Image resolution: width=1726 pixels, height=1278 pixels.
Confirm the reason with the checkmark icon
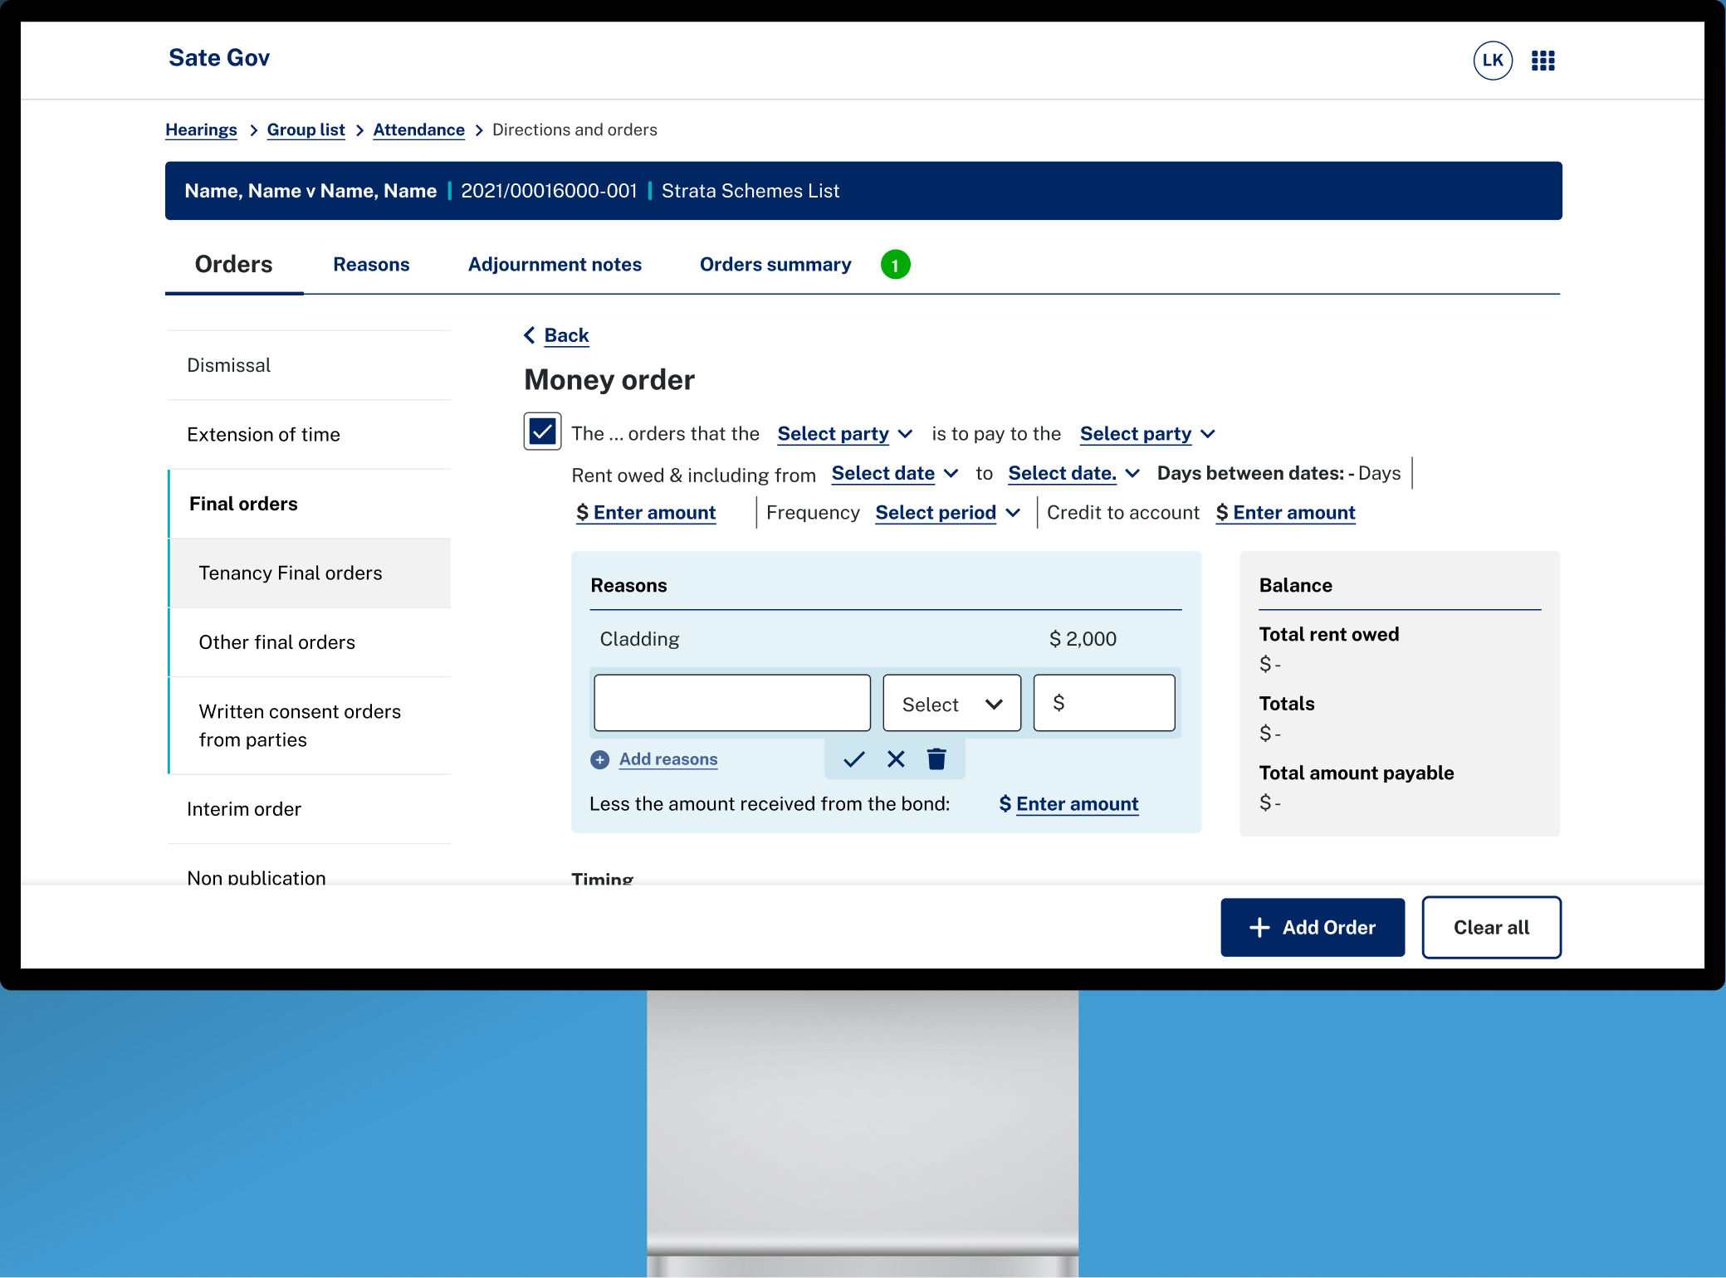click(x=854, y=759)
